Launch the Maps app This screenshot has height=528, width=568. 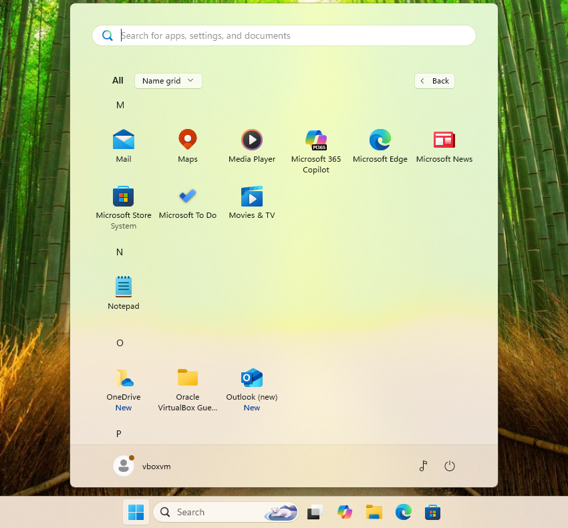188,146
